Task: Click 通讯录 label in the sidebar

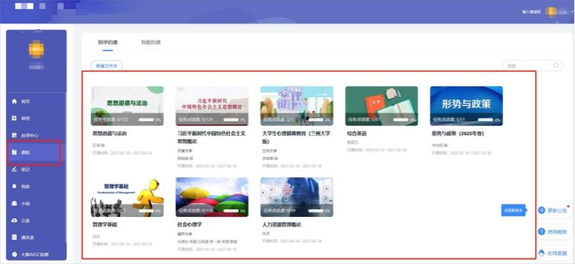Action: 28,238
